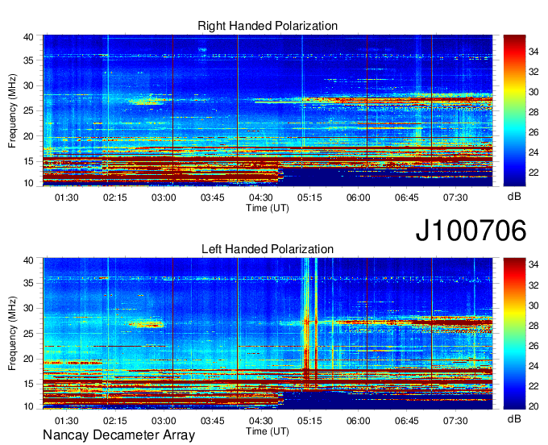Viewport: 548px width, 445px height.
Task: Click 'Frequency (MHz)' axis label of upper plot
Action: (12, 110)
